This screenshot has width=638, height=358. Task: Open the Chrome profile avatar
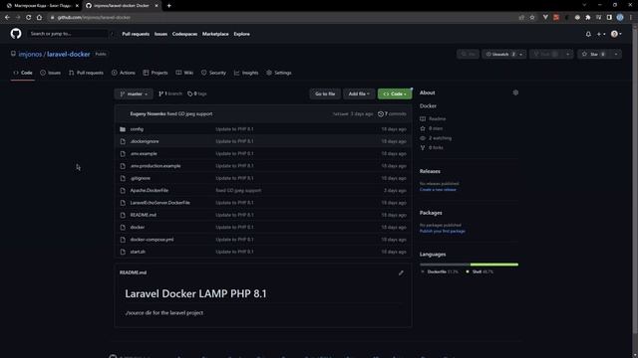[x=620, y=18]
